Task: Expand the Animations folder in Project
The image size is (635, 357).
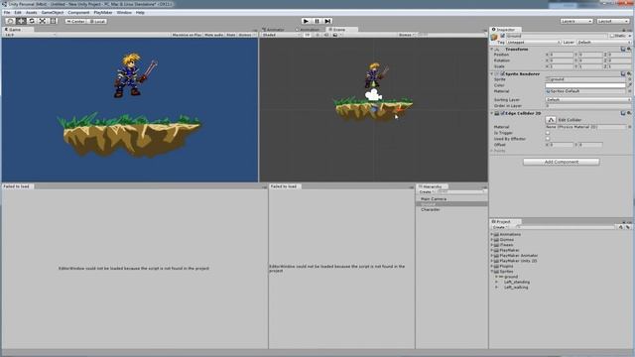Action: click(x=492, y=234)
